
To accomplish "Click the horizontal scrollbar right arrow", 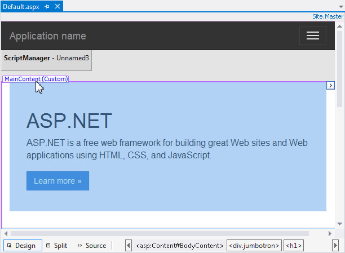I will point(330,233).
